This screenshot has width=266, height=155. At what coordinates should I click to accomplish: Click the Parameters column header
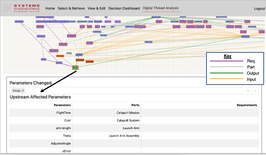(x=62, y=105)
